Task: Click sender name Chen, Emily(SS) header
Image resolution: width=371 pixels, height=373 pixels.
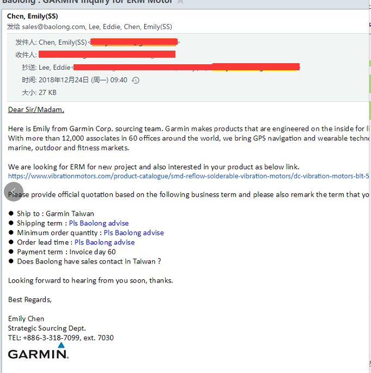Action: coord(33,16)
